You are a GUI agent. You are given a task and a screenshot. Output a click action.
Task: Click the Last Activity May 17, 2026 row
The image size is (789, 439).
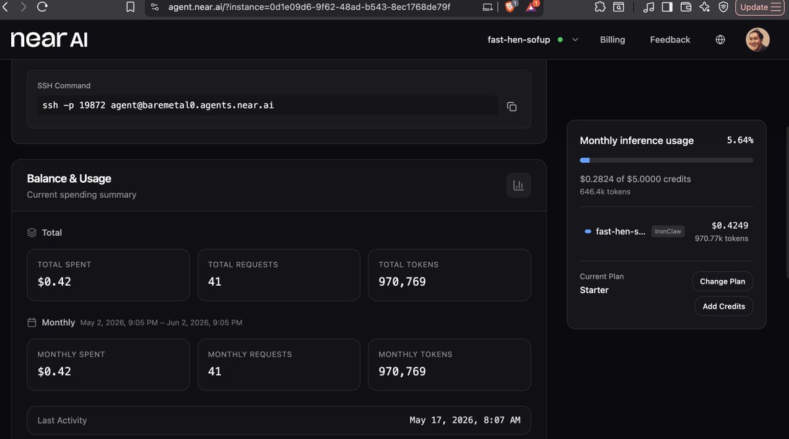[279, 420]
